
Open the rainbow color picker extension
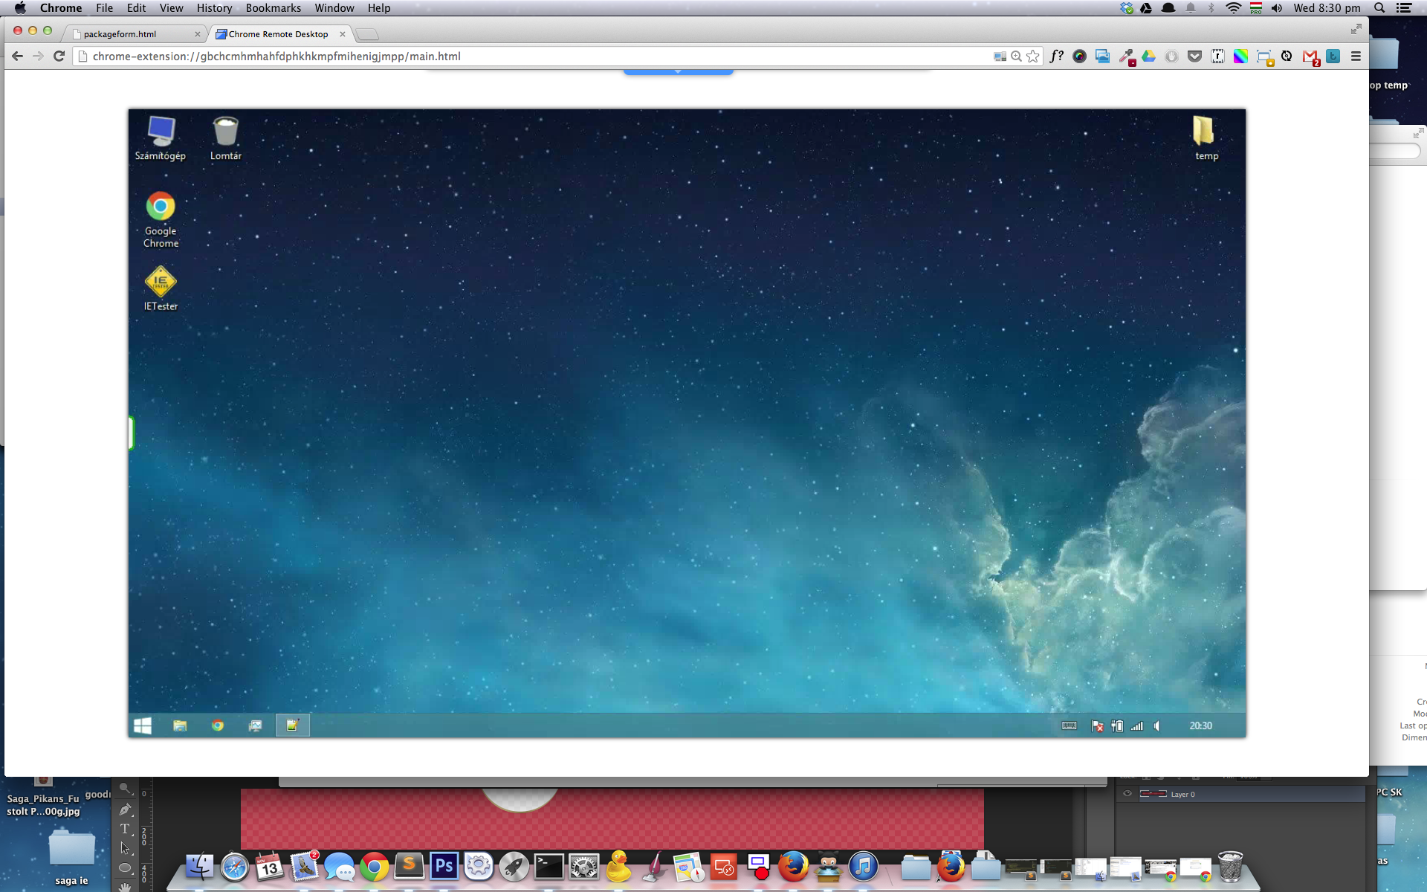coord(1240,56)
